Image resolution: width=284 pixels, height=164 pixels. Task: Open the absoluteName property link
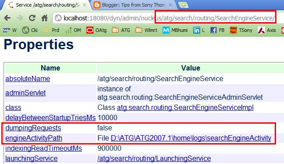tap(28, 78)
